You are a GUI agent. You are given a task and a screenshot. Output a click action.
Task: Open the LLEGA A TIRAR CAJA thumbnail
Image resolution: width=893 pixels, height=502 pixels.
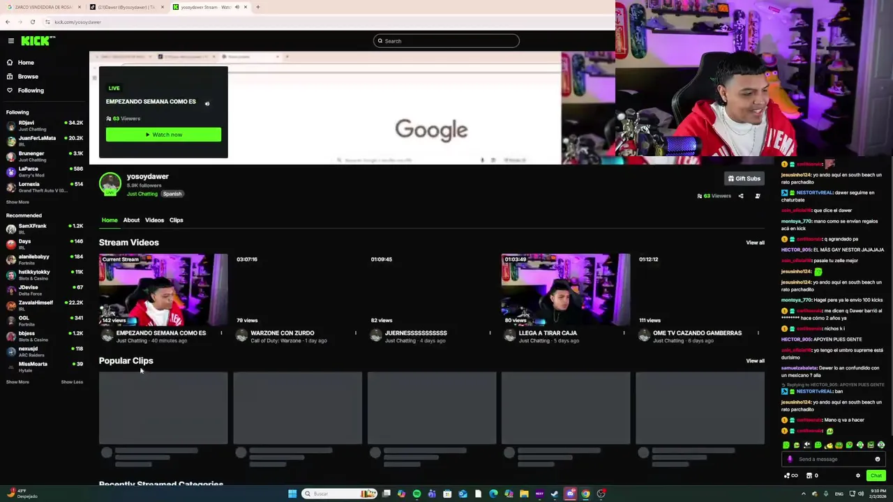566,290
